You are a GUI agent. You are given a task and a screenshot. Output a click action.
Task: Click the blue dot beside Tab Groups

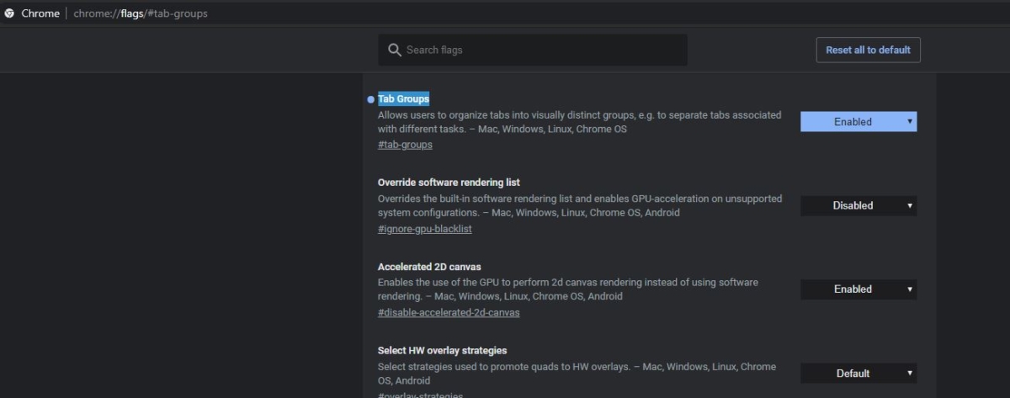(x=371, y=99)
